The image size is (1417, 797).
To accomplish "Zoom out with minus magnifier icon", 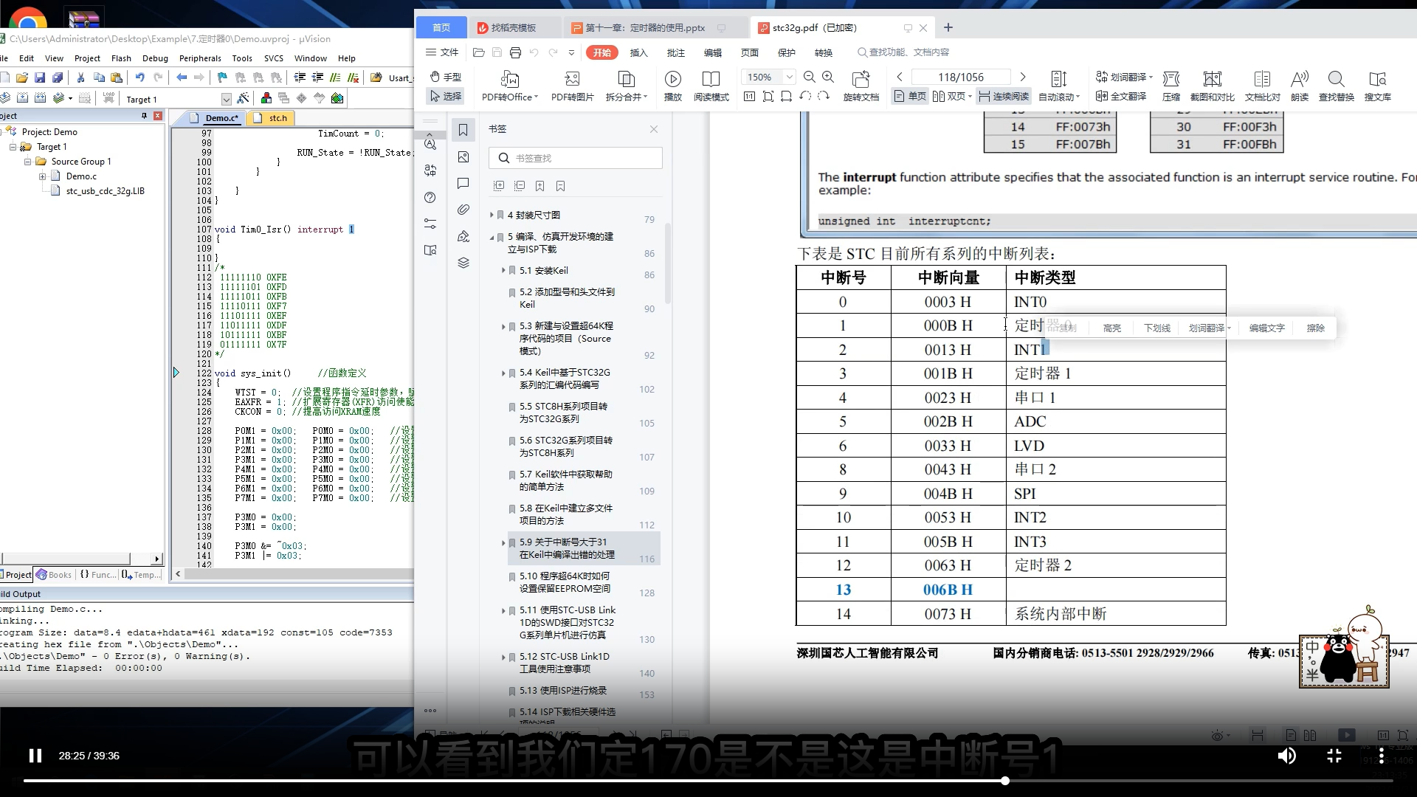I will tap(810, 77).
